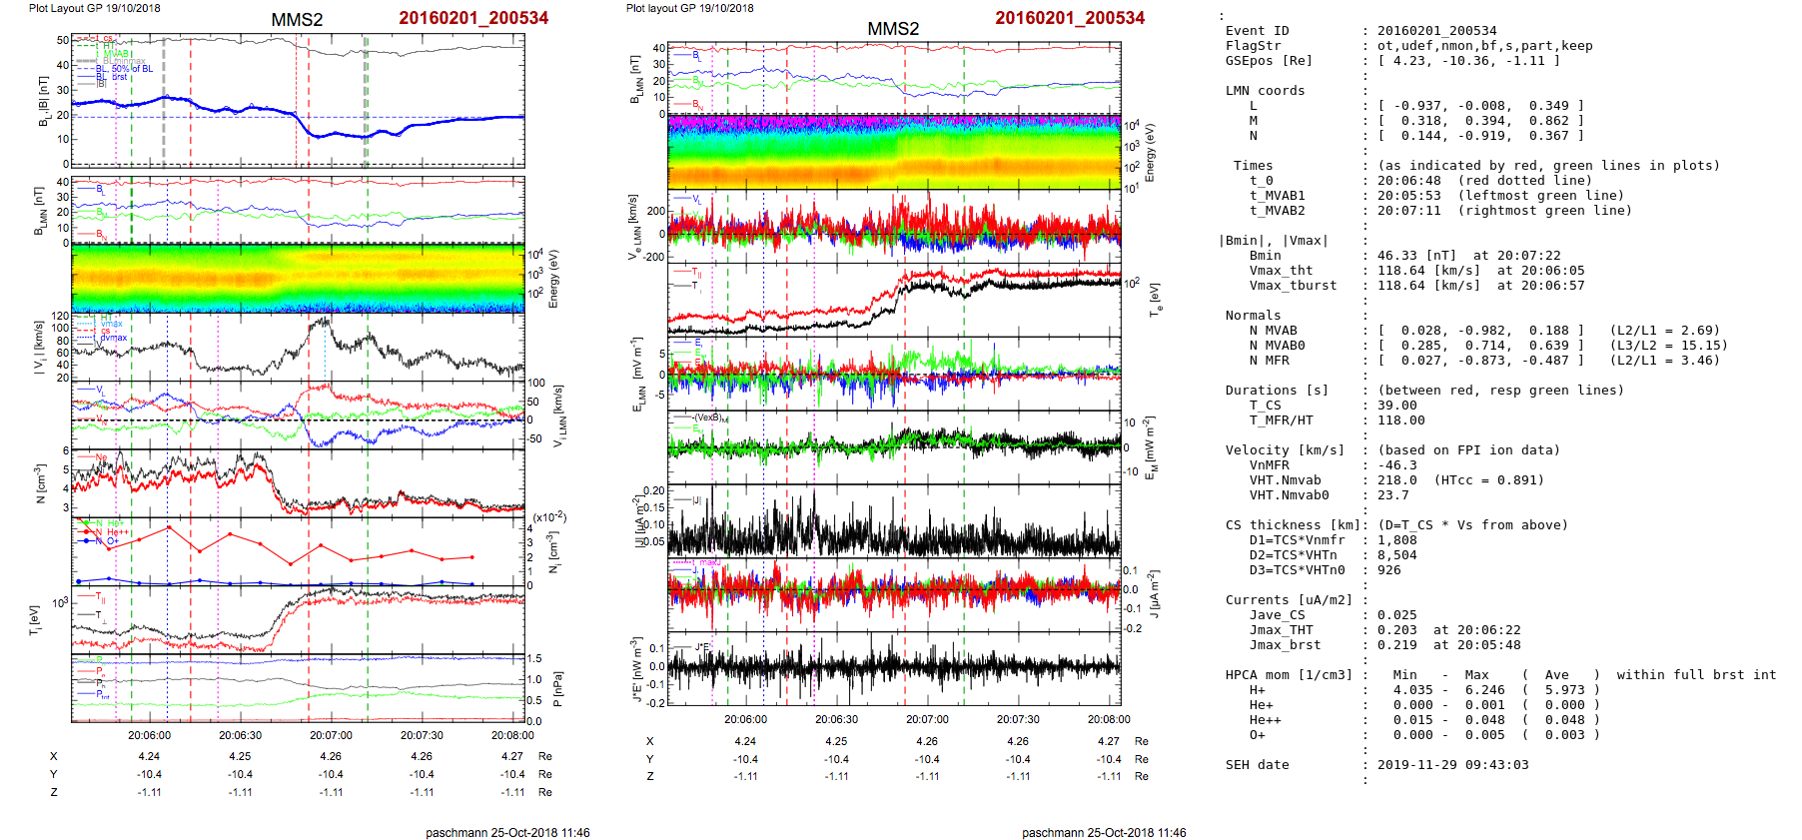Select the electron energy spectrogram in the right plot

[x=894, y=152]
